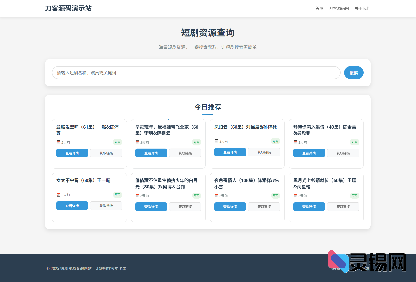The image size is (416, 282).
Task: Click the calendar icon on 凤归云 card
Action: [x=216, y=141]
